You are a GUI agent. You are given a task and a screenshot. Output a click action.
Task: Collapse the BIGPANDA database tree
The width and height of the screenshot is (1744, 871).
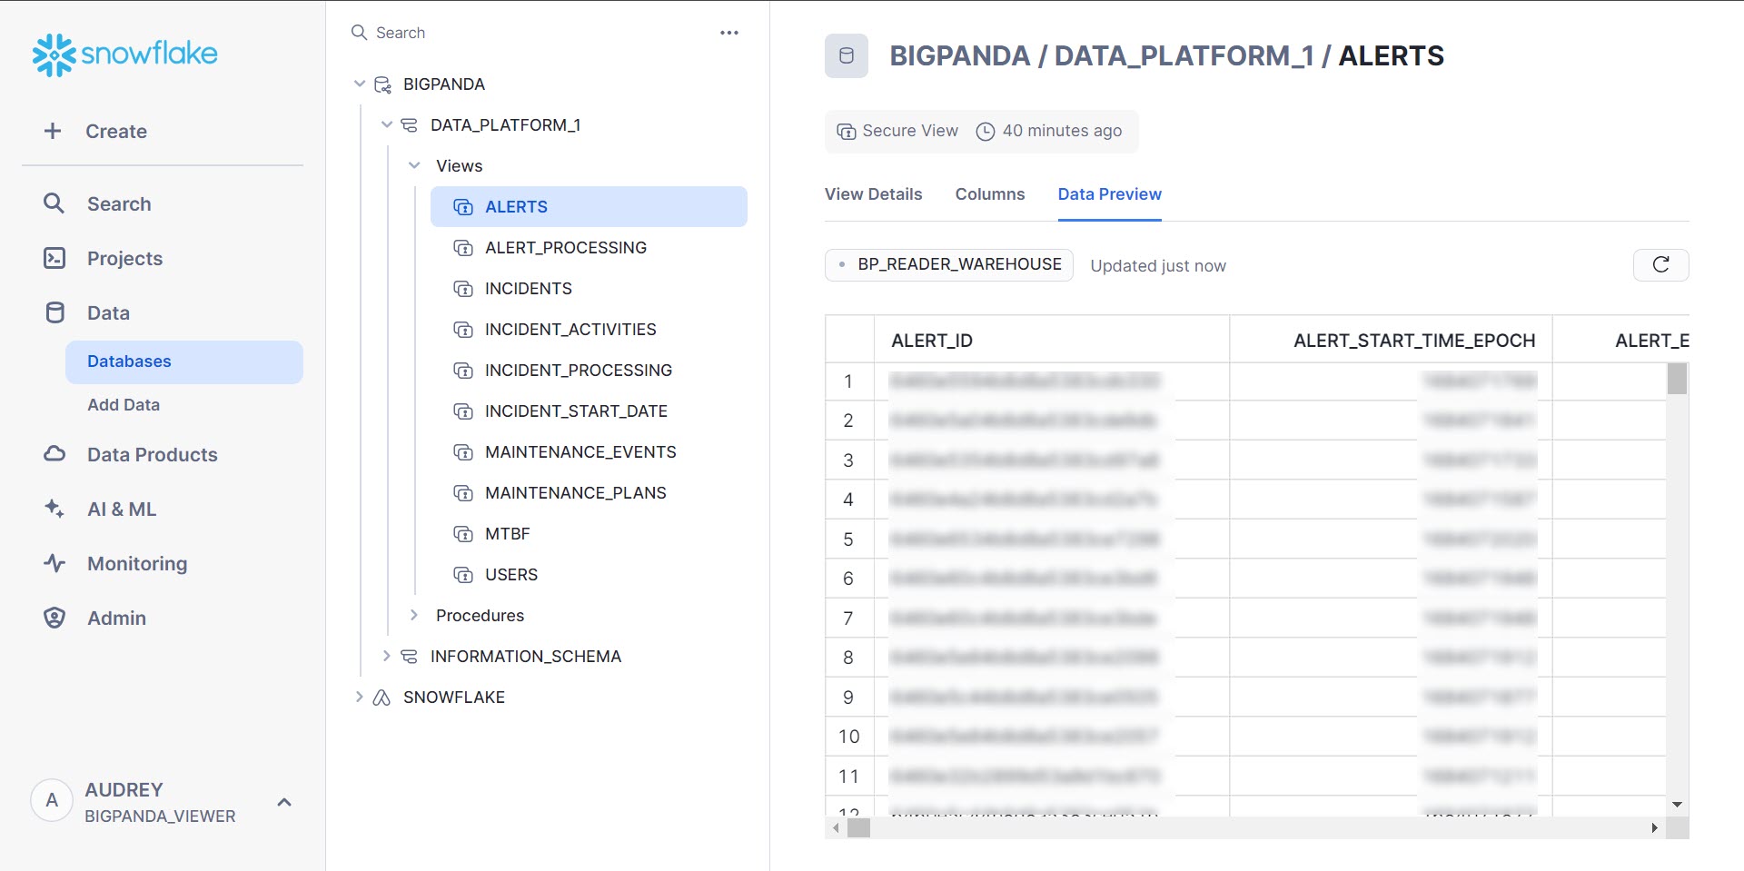(359, 83)
